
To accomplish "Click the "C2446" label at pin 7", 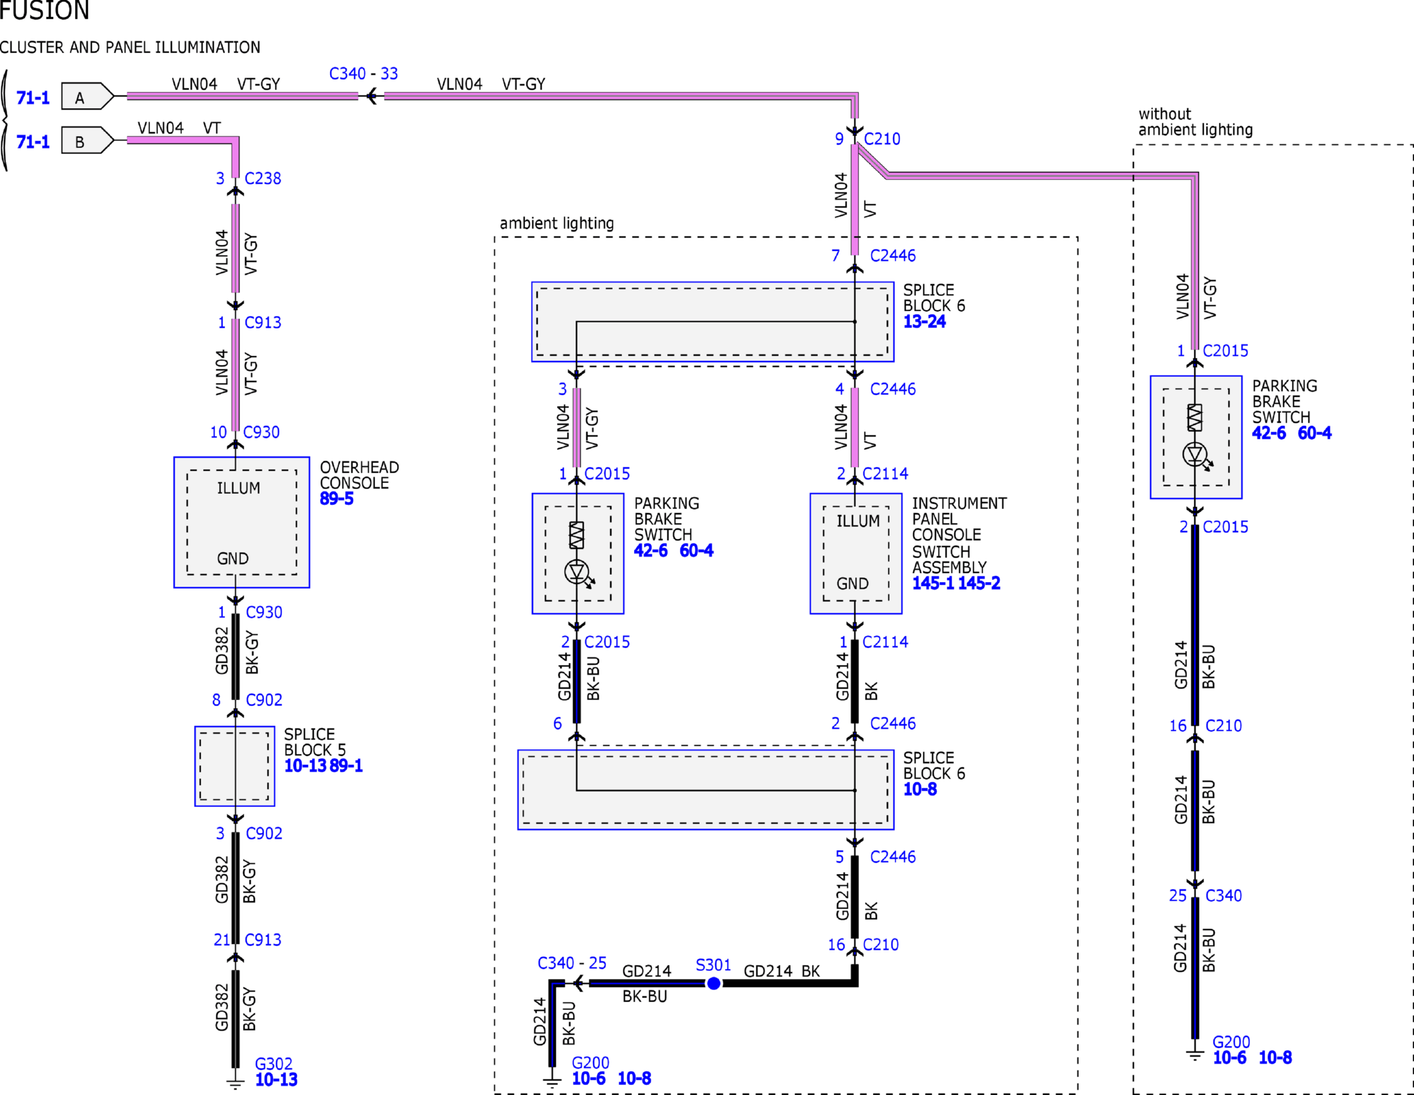I will click(893, 256).
